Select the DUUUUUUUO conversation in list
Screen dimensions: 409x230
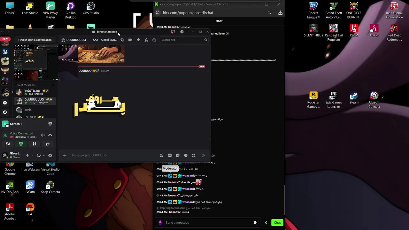tap(35, 101)
